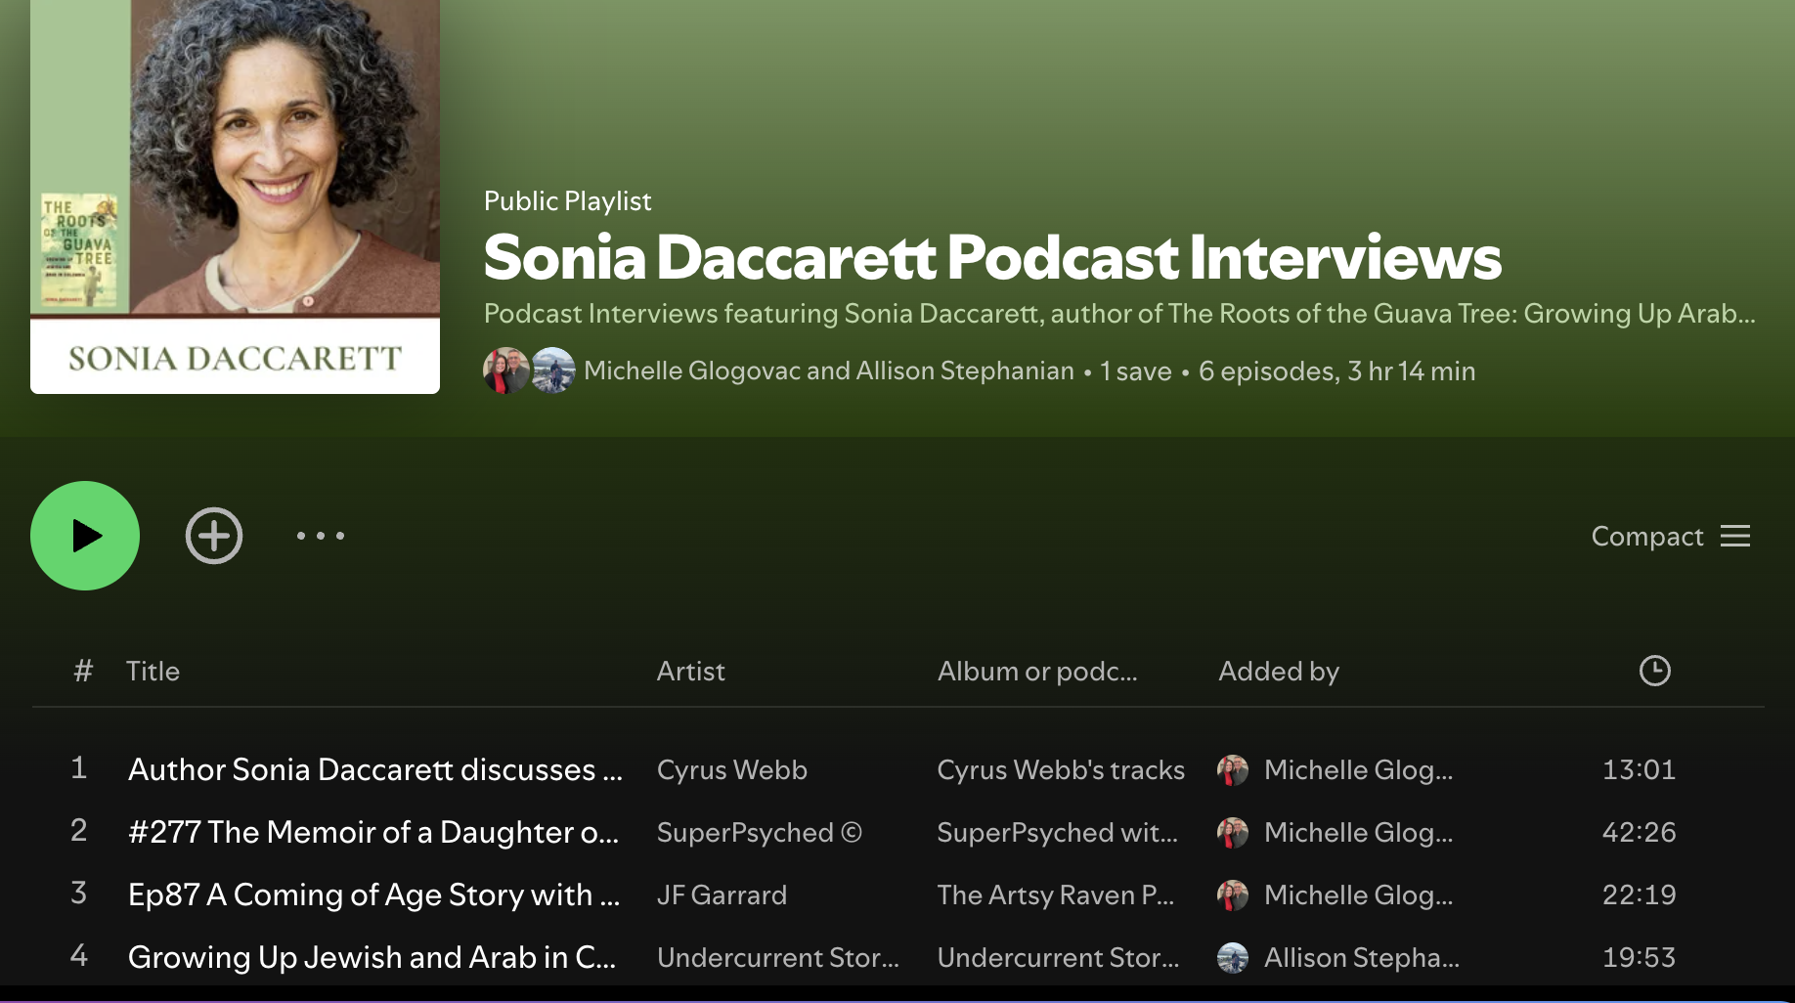The image size is (1795, 1003).
Task: Click the Public Playlist label
Action: 567,200
